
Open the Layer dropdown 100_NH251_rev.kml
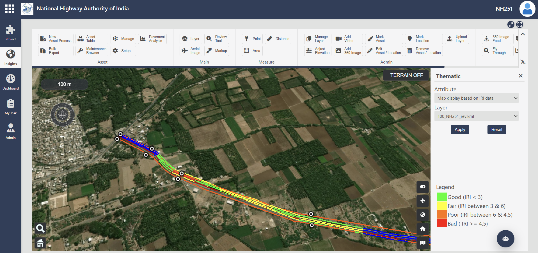(x=476, y=116)
